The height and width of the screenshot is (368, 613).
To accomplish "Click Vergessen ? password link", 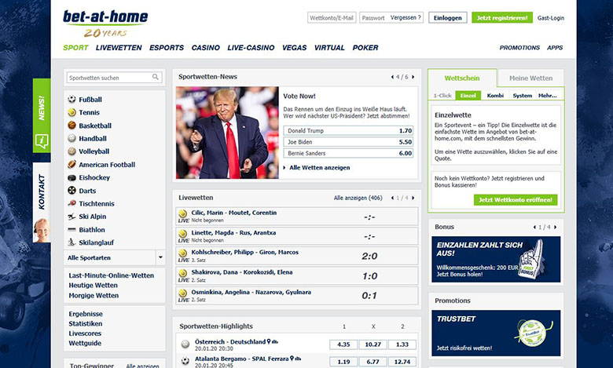I will [x=406, y=17].
